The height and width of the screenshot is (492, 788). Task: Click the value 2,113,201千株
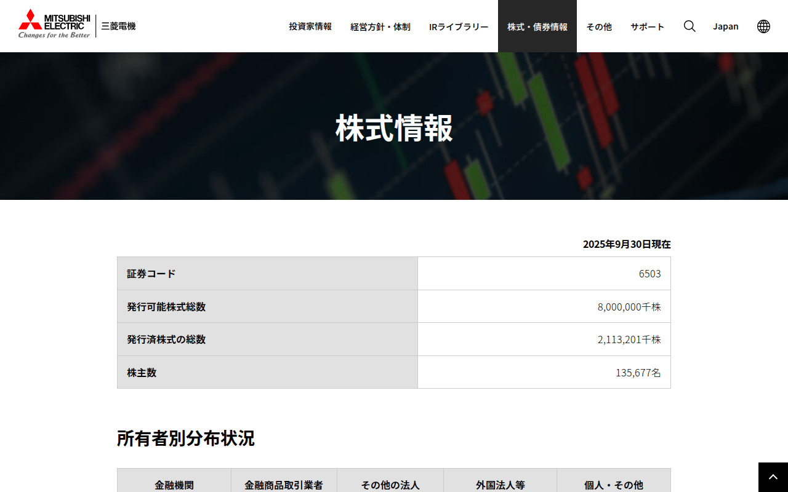[x=629, y=339]
